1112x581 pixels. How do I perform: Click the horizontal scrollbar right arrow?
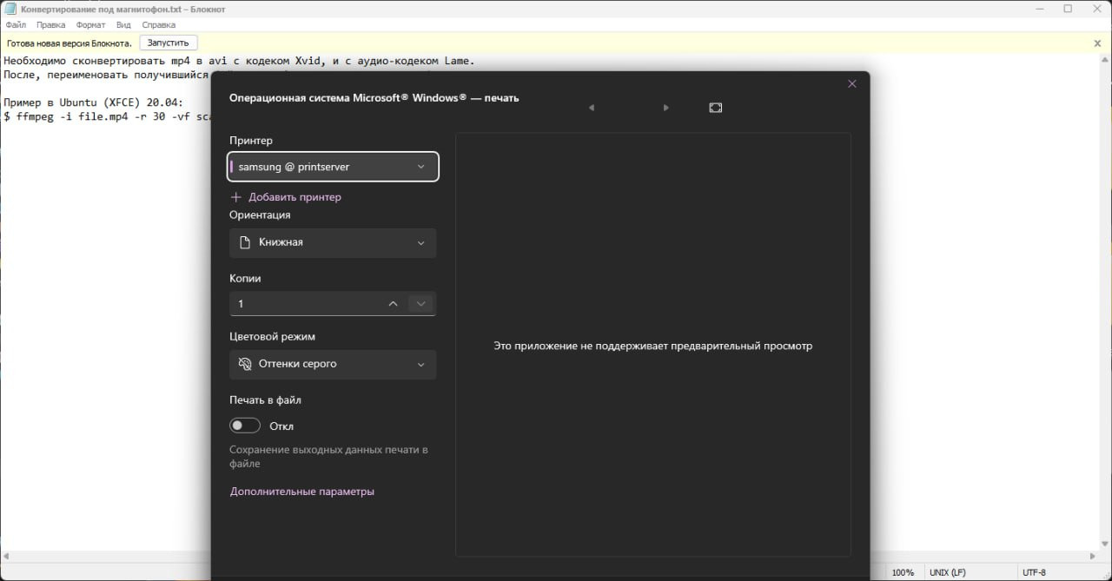click(x=1093, y=556)
